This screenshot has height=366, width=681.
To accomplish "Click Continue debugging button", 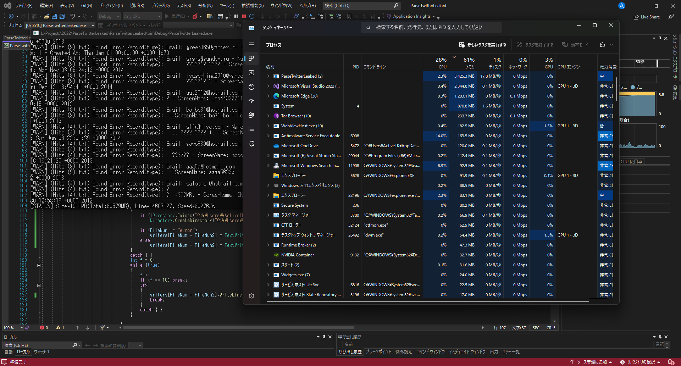I will coord(175,16).
